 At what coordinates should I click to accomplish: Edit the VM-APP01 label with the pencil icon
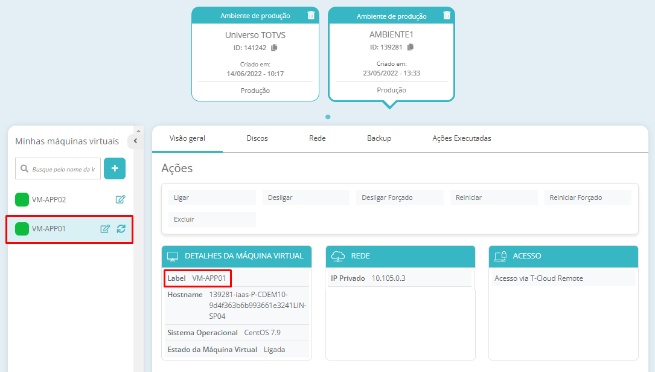pos(105,229)
